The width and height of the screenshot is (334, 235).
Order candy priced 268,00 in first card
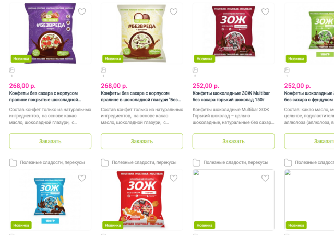pyautogui.click(x=50, y=141)
